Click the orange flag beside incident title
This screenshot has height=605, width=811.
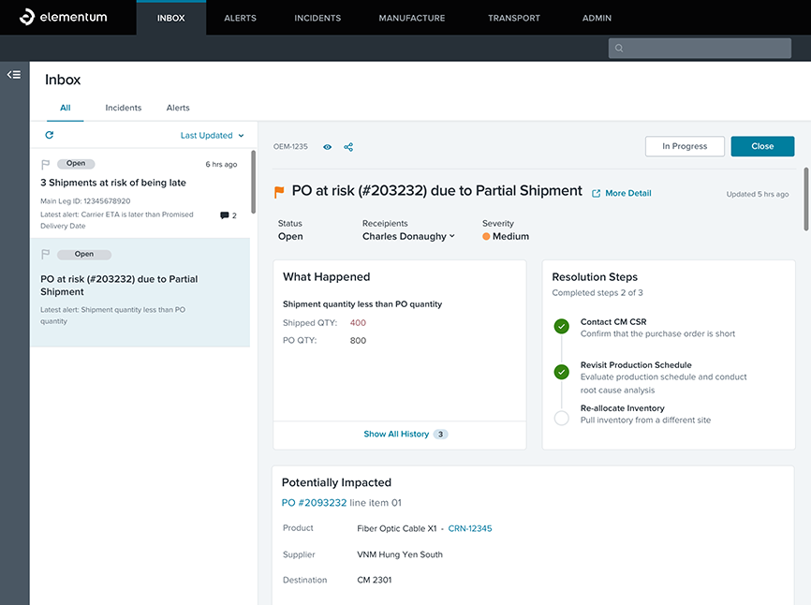click(279, 192)
